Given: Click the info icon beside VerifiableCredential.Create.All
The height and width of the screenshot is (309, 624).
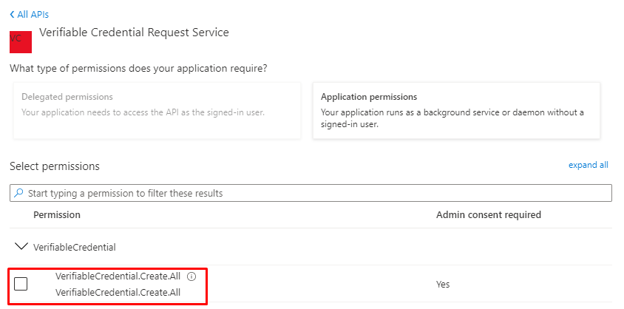Looking at the screenshot, I should [191, 276].
